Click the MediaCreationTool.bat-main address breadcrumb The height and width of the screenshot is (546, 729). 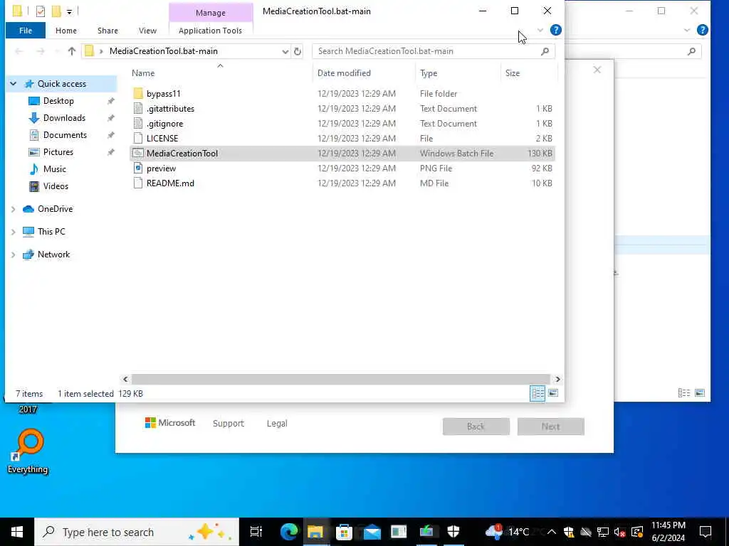pyautogui.click(x=164, y=51)
